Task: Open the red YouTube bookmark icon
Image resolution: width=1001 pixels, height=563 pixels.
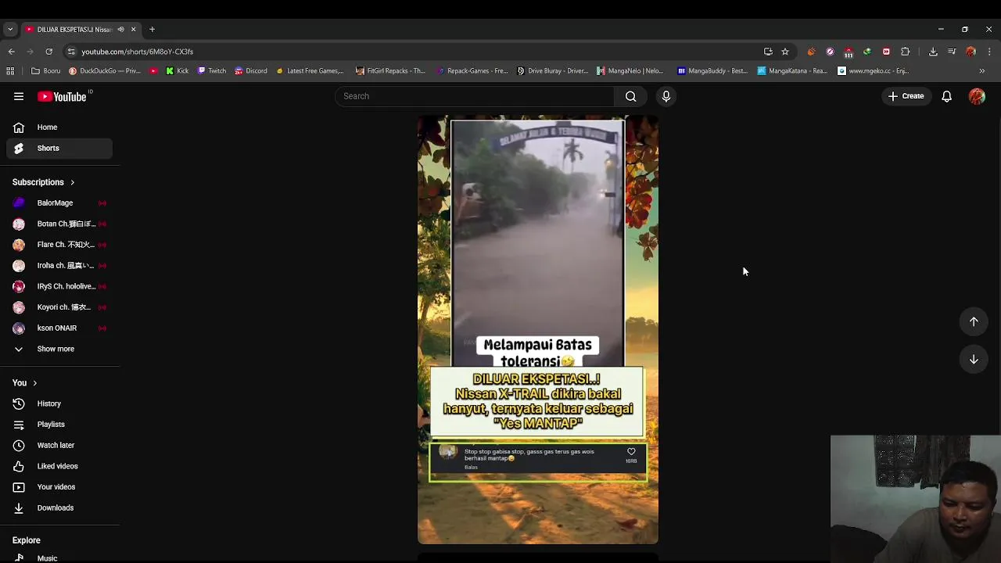Action: point(153,70)
